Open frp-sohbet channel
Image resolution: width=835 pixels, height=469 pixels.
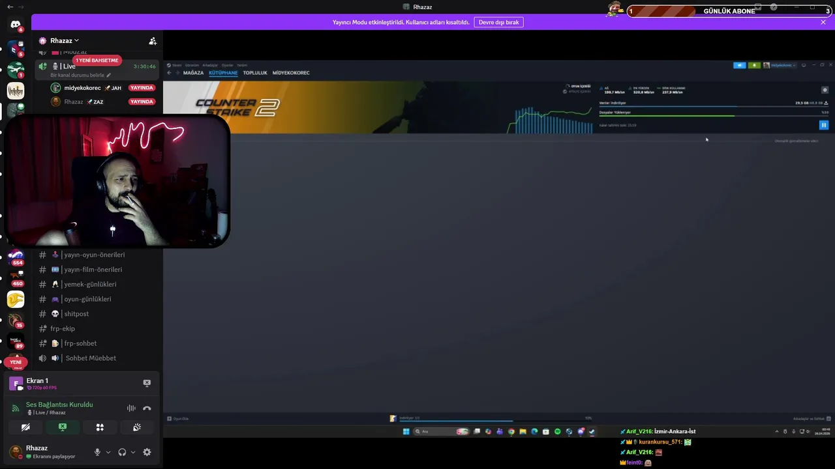pyautogui.click(x=97, y=343)
